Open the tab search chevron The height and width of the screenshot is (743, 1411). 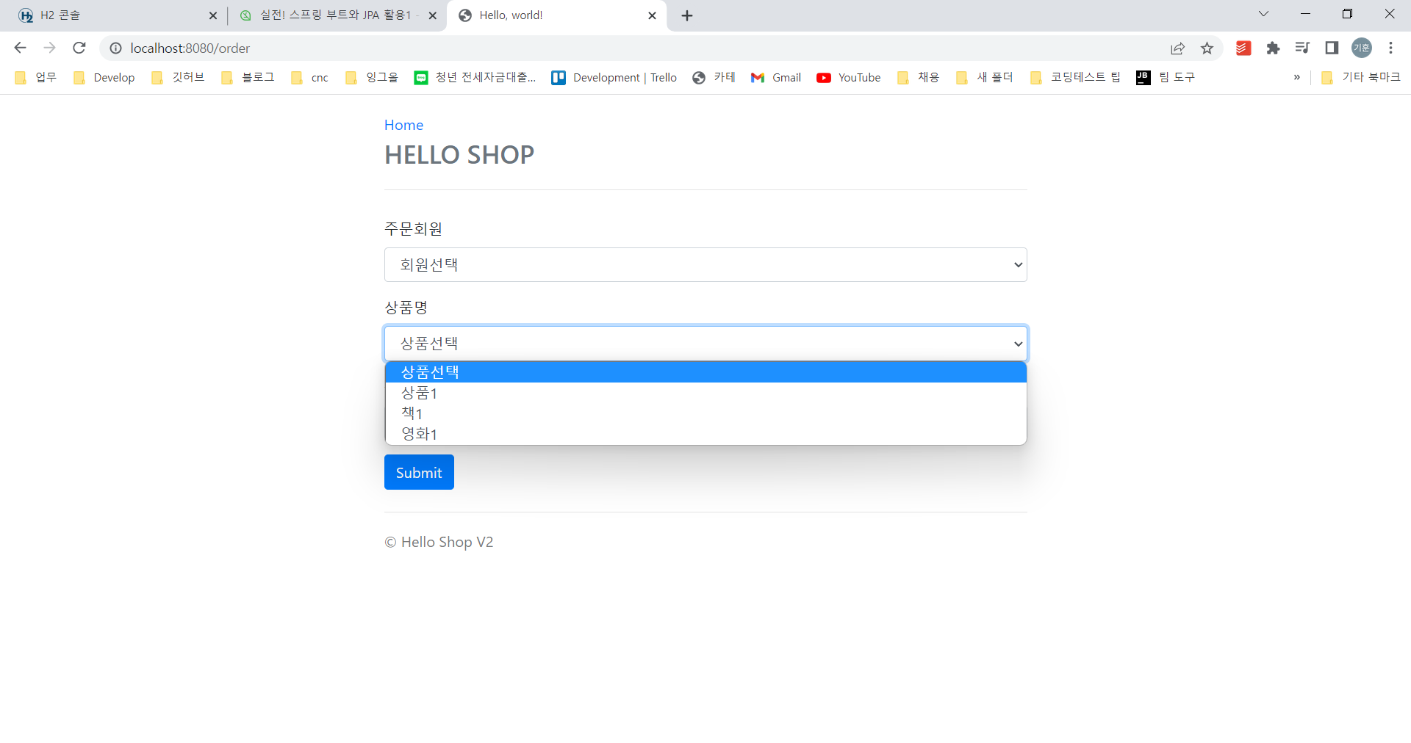coord(1264,14)
